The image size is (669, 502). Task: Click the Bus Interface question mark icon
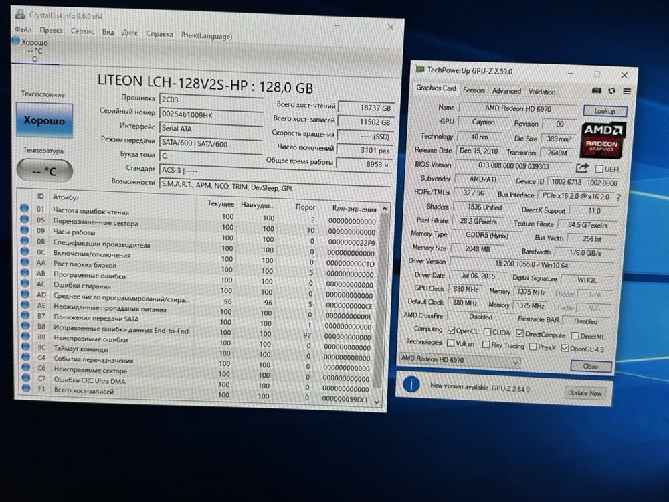point(618,197)
